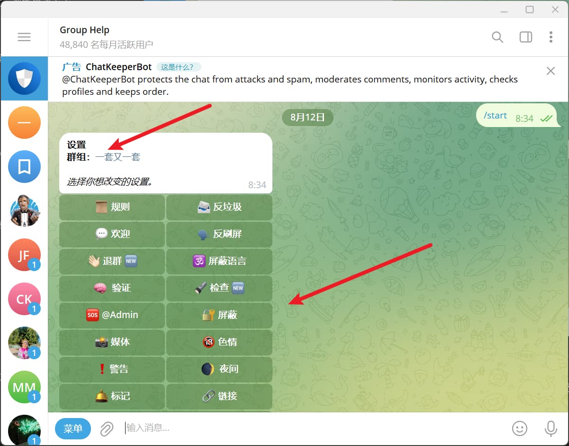This screenshot has height=446, width=569.
Task: Open the @Admin setting
Action: [x=112, y=315]
